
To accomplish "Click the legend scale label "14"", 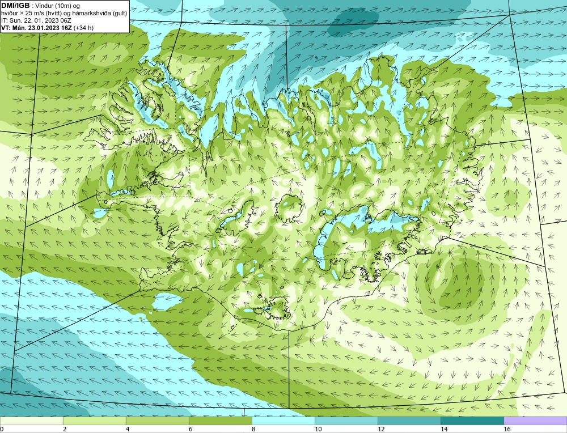I will [444, 429].
